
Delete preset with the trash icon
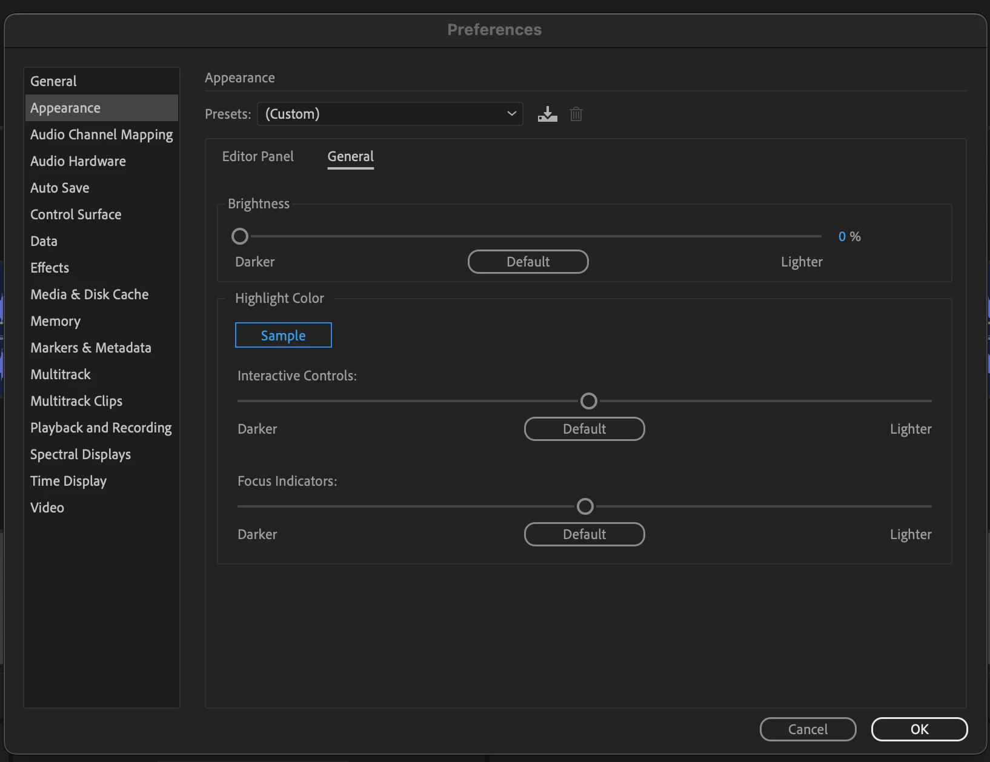pos(576,114)
